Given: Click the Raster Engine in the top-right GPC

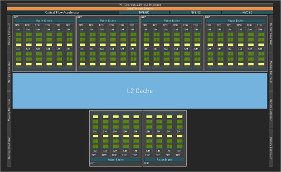Looking at the screenshot, I should tap(236, 21).
